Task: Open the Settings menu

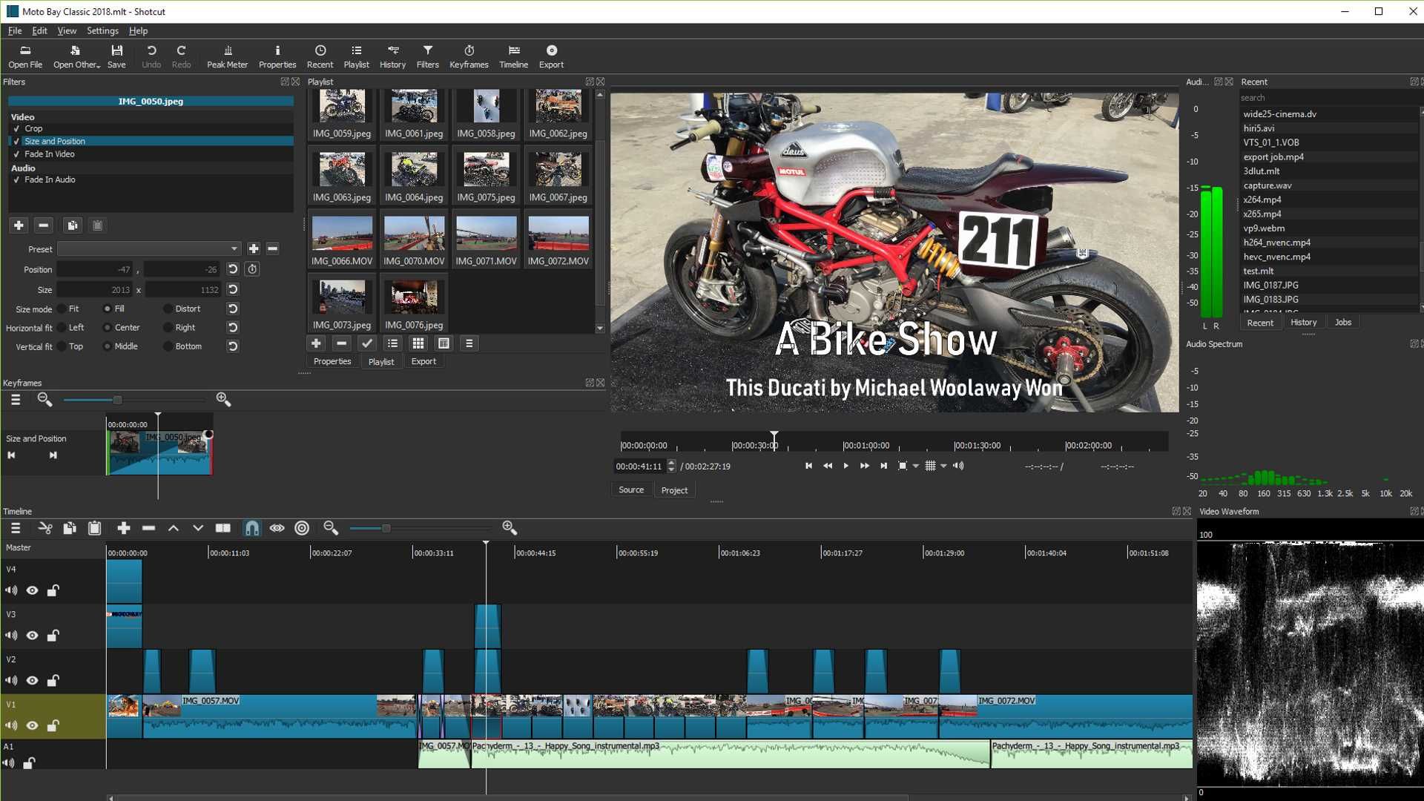Action: coord(102,30)
